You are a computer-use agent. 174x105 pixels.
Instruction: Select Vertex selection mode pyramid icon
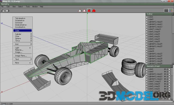pyautogui.click(x=80, y=11)
